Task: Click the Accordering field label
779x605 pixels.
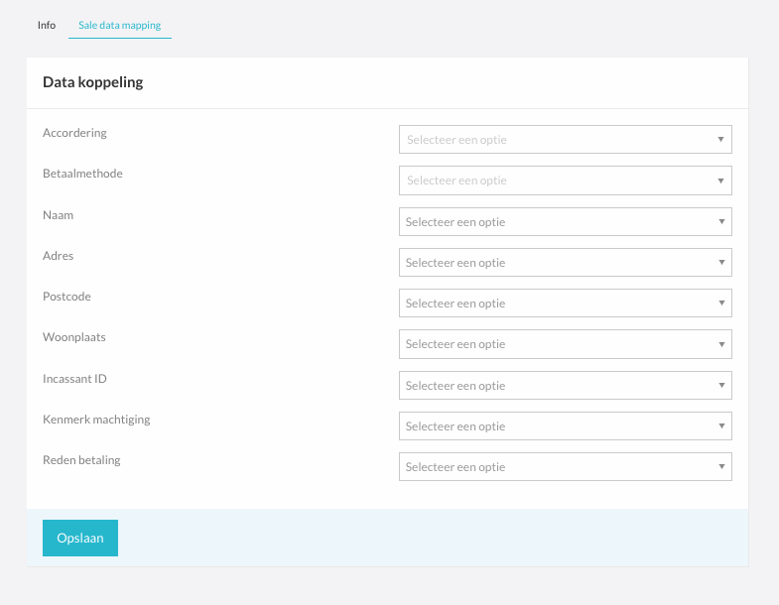Action: tap(74, 133)
